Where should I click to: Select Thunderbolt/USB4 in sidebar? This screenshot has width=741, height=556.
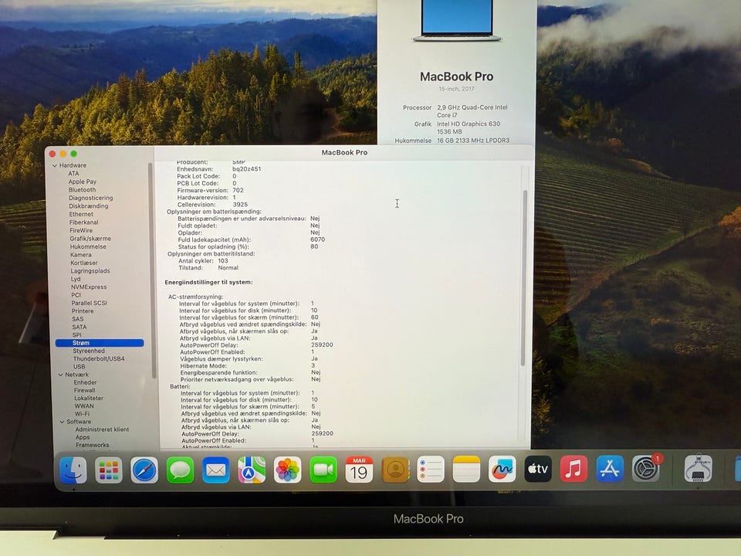pyautogui.click(x=99, y=359)
